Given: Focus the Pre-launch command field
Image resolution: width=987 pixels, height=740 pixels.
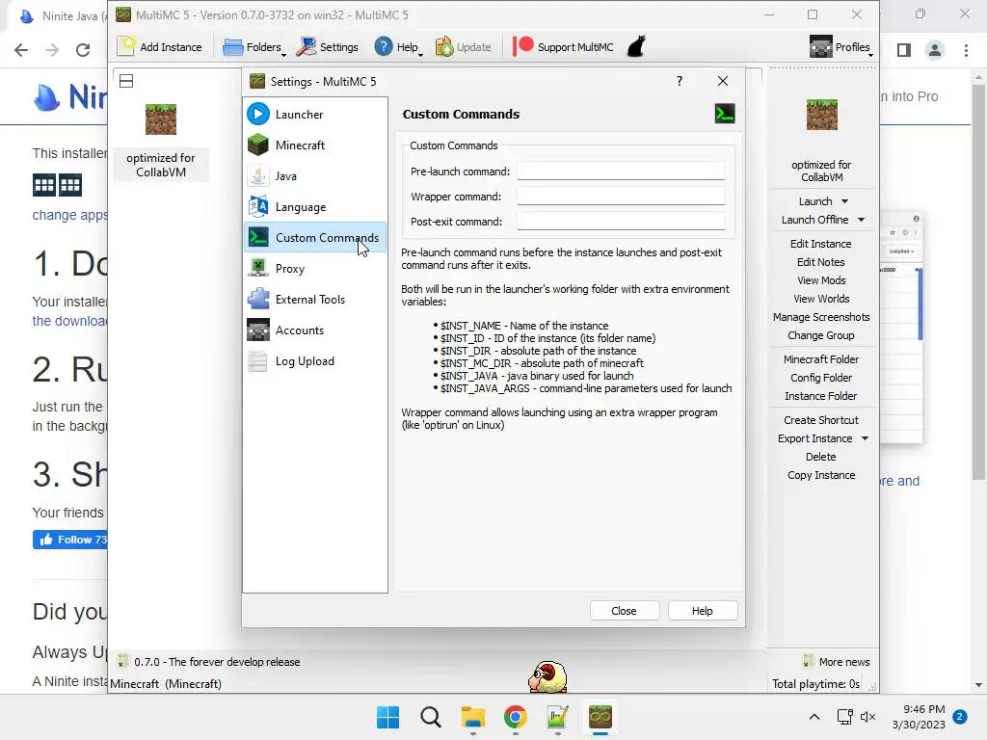Looking at the screenshot, I should tap(621, 172).
